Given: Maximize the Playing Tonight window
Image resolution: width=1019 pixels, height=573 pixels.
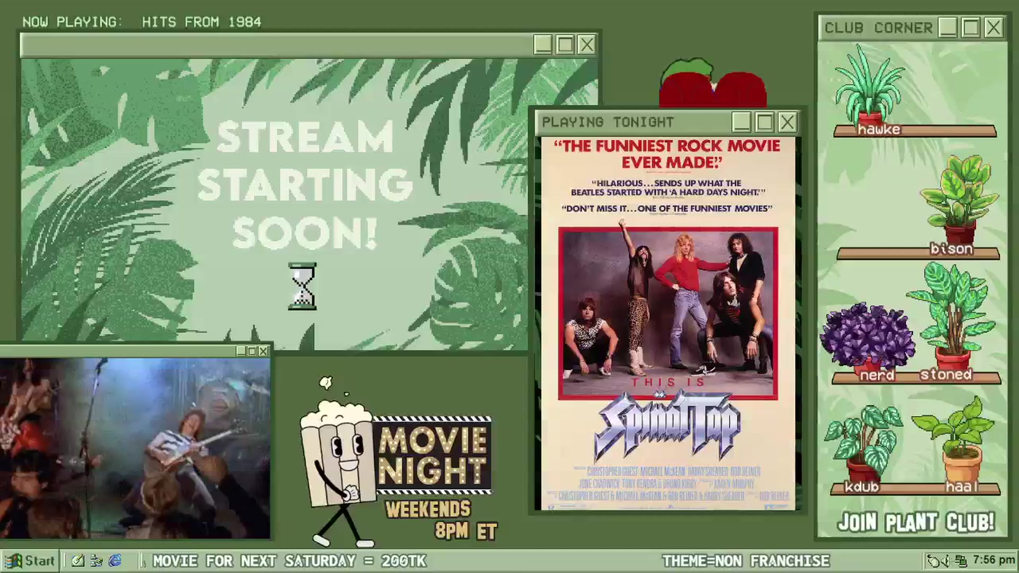Looking at the screenshot, I should pos(764,123).
